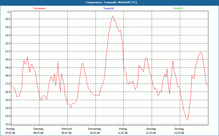
Task: Select the 23,0 y-axis value
Action: point(8,35)
